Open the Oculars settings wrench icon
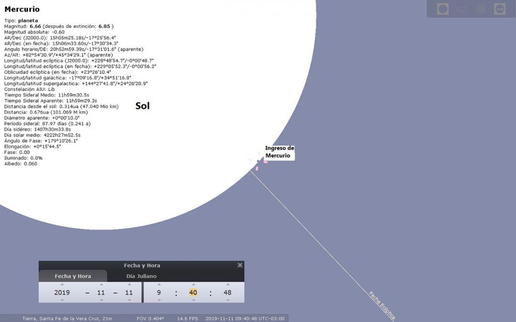 click(x=499, y=8)
